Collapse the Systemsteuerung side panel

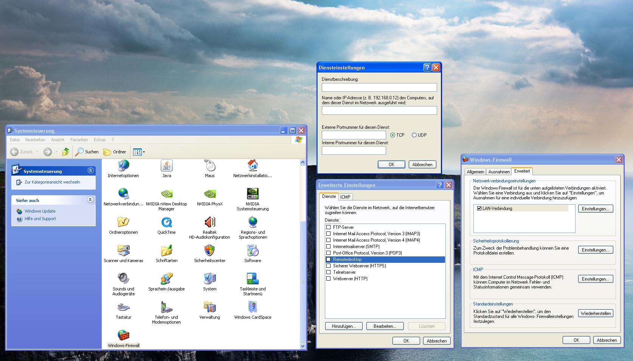click(90, 171)
